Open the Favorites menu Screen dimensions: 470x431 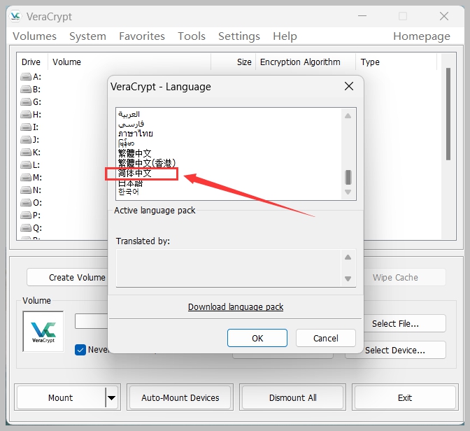point(142,36)
